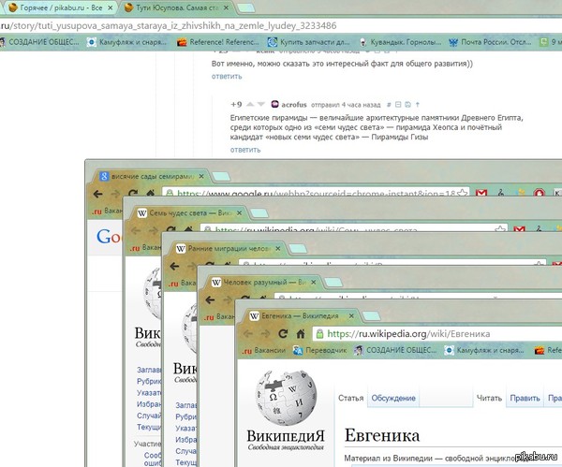
Task: Open Обсуждение tab on Евгеника article
Action: (393, 398)
